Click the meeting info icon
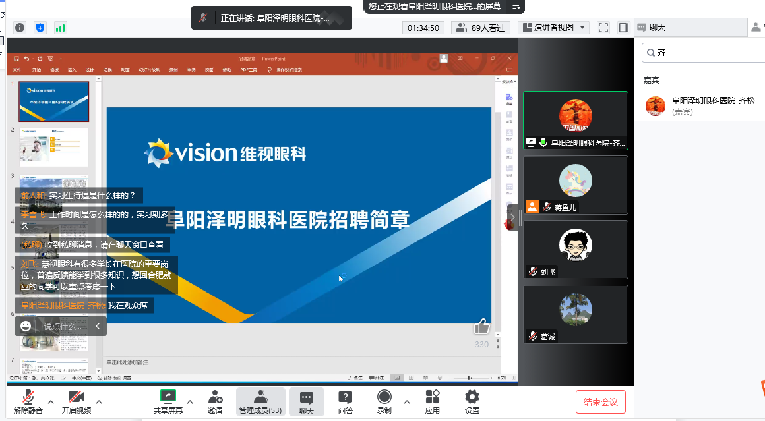The image size is (765, 421). [20, 28]
